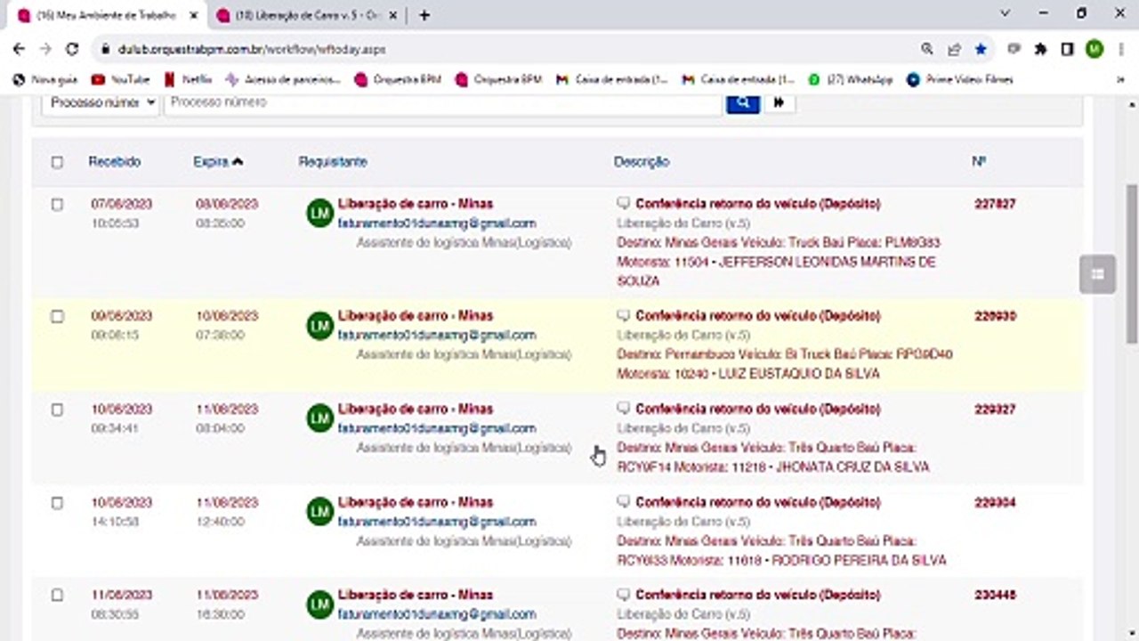Click the LM avatar in row 229304

click(x=319, y=512)
